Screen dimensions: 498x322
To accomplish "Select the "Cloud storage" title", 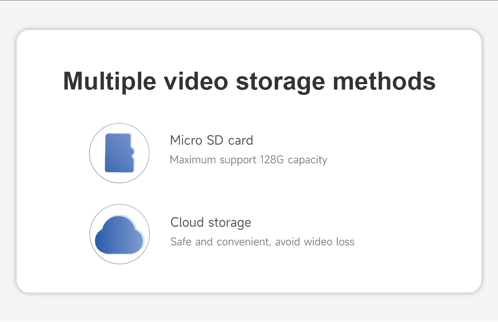I will point(210,222).
